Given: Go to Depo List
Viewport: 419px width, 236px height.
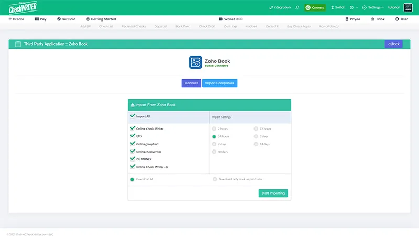Looking at the screenshot, I should (x=161, y=26).
